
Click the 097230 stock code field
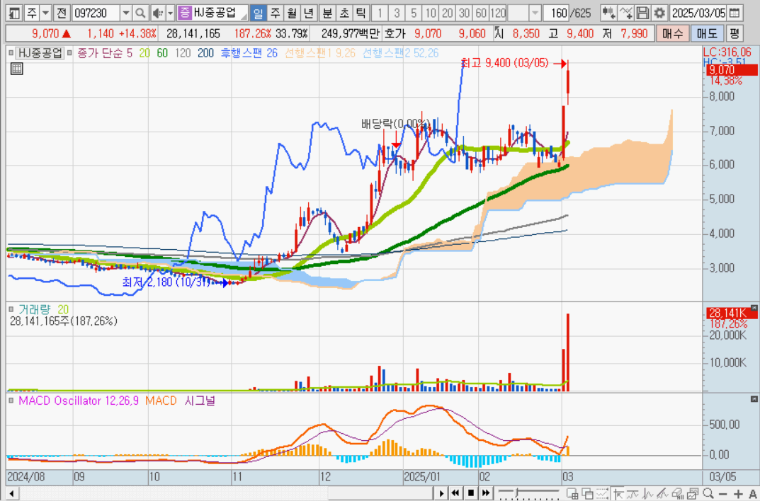click(x=96, y=13)
